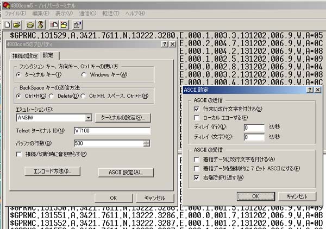
Task: Click ASCII 設定 button in properties
Action: click(126, 173)
